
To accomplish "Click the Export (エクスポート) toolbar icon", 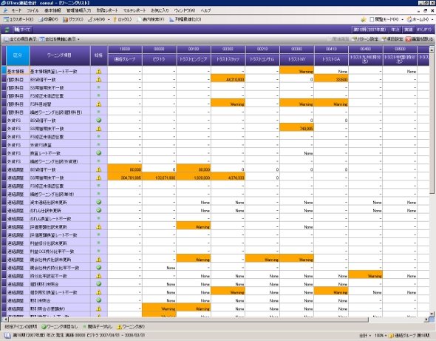I will [6, 19].
